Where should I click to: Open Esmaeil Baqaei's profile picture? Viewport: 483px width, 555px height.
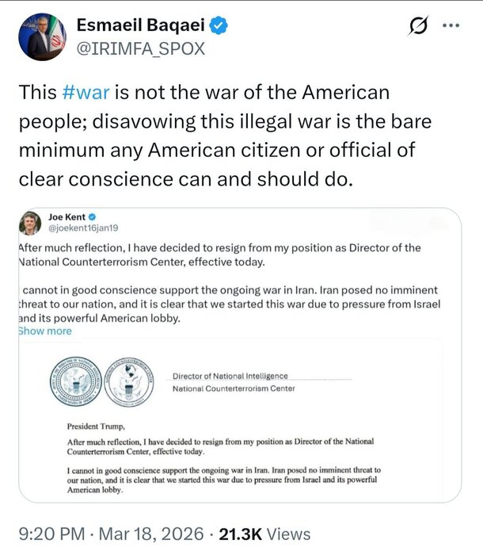43,36
